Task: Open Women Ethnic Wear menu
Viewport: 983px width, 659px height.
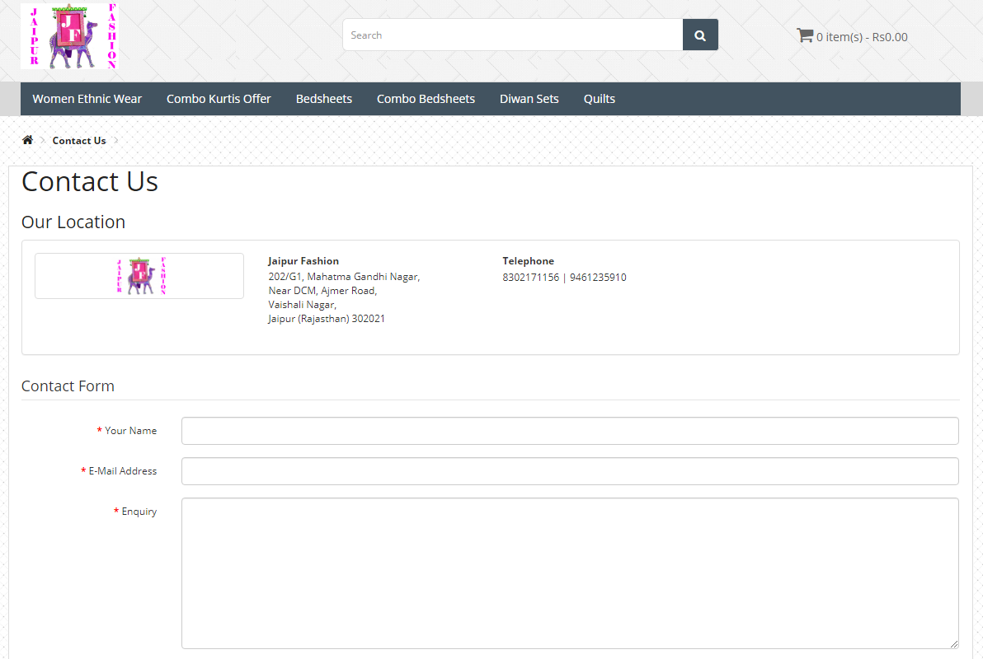Action: [x=87, y=99]
